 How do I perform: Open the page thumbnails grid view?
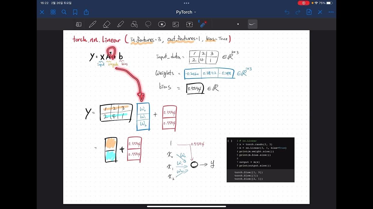(53, 12)
